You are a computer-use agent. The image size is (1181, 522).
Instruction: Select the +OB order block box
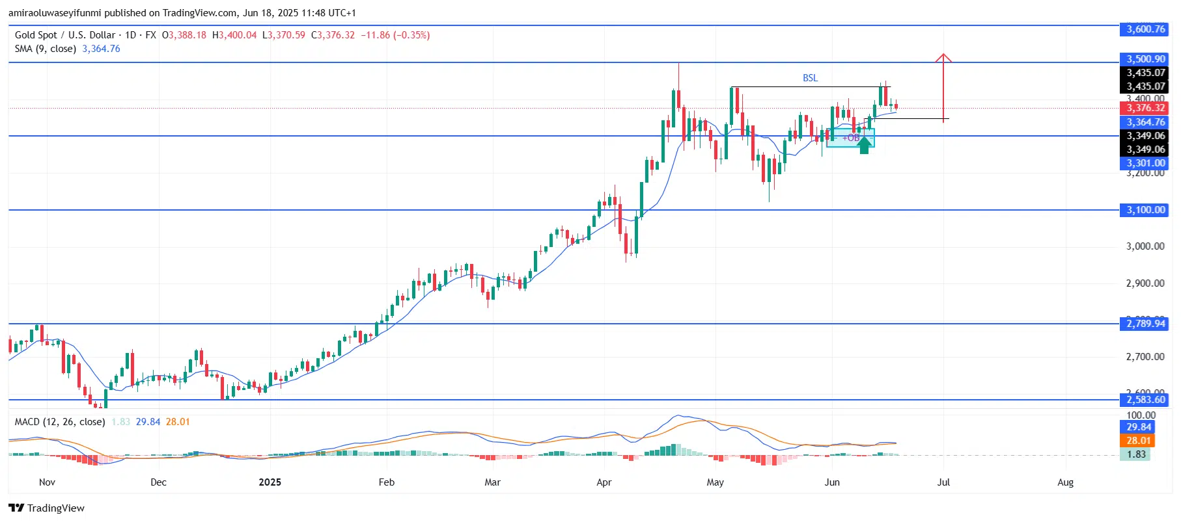(850, 138)
